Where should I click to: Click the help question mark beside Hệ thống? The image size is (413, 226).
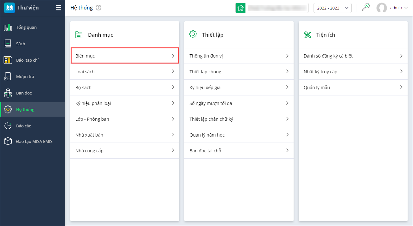pyautogui.click(x=98, y=8)
